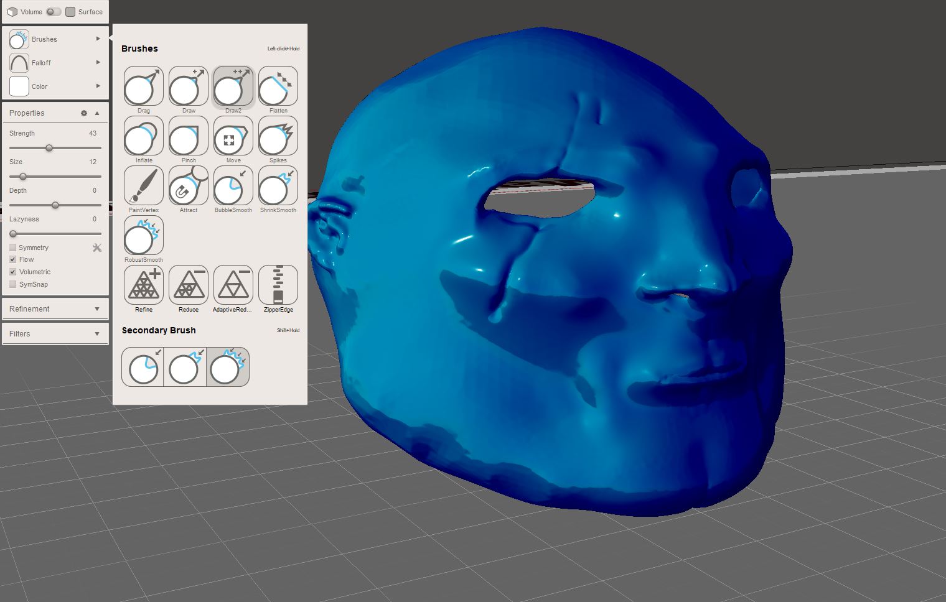The image size is (946, 602).
Task: Choose the Flatten brush
Action: tap(278, 87)
